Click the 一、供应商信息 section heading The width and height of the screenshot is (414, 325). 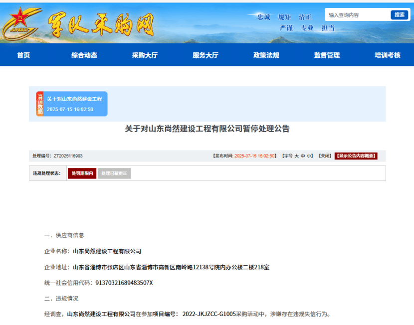[64, 235]
